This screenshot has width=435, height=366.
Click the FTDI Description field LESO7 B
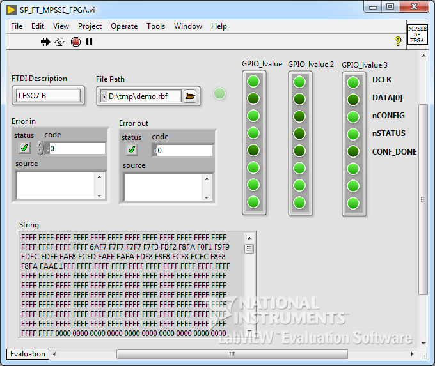[x=48, y=96]
